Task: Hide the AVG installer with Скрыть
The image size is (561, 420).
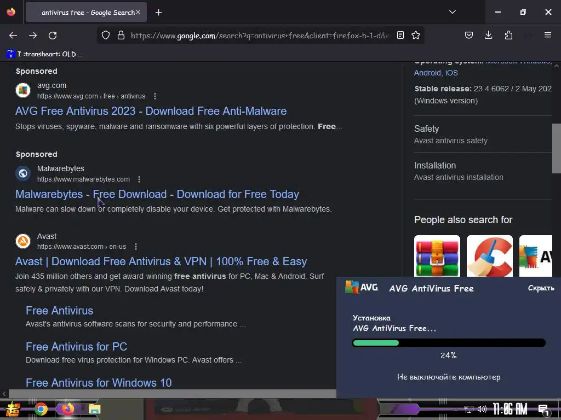Action: [x=541, y=288]
